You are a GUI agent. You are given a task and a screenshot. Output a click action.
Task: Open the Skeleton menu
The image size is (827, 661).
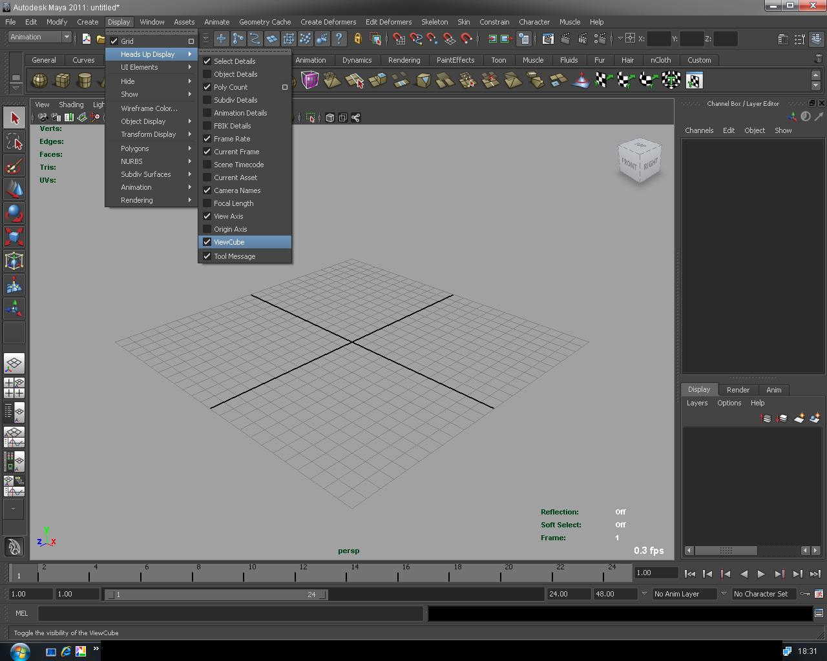click(434, 21)
